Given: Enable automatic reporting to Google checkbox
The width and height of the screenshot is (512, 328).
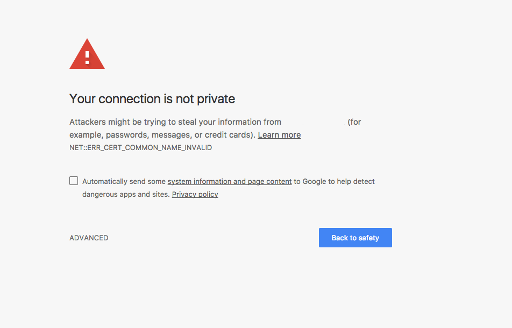Looking at the screenshot, I should 74,181.
